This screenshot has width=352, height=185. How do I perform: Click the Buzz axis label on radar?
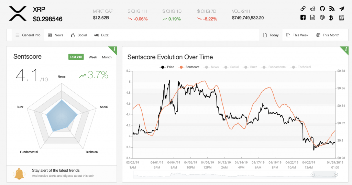tap(20, 107)
